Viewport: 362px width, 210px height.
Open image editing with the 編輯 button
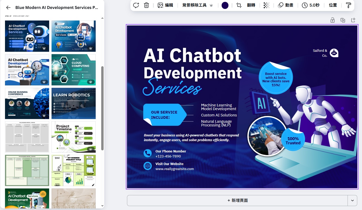(x=165, y=5)
